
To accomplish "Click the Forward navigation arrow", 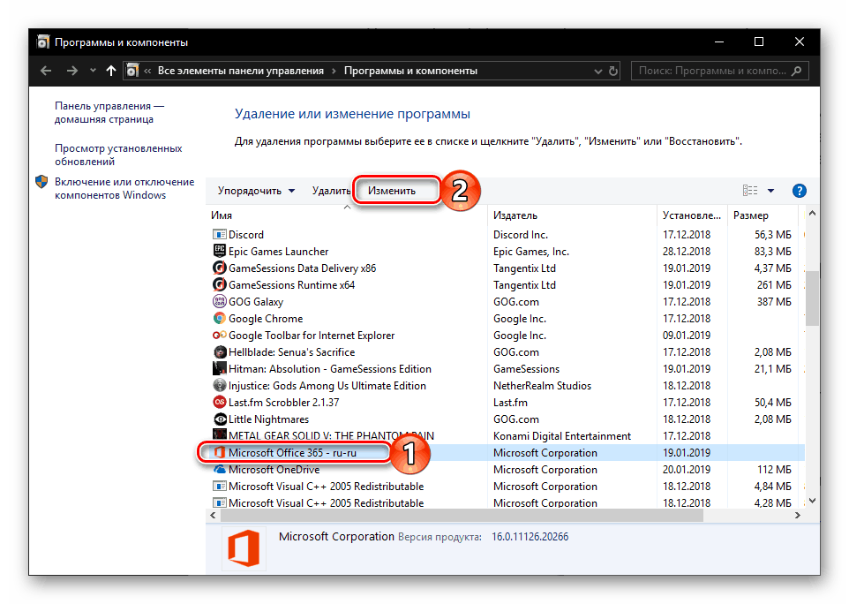I will coord(72,71).
